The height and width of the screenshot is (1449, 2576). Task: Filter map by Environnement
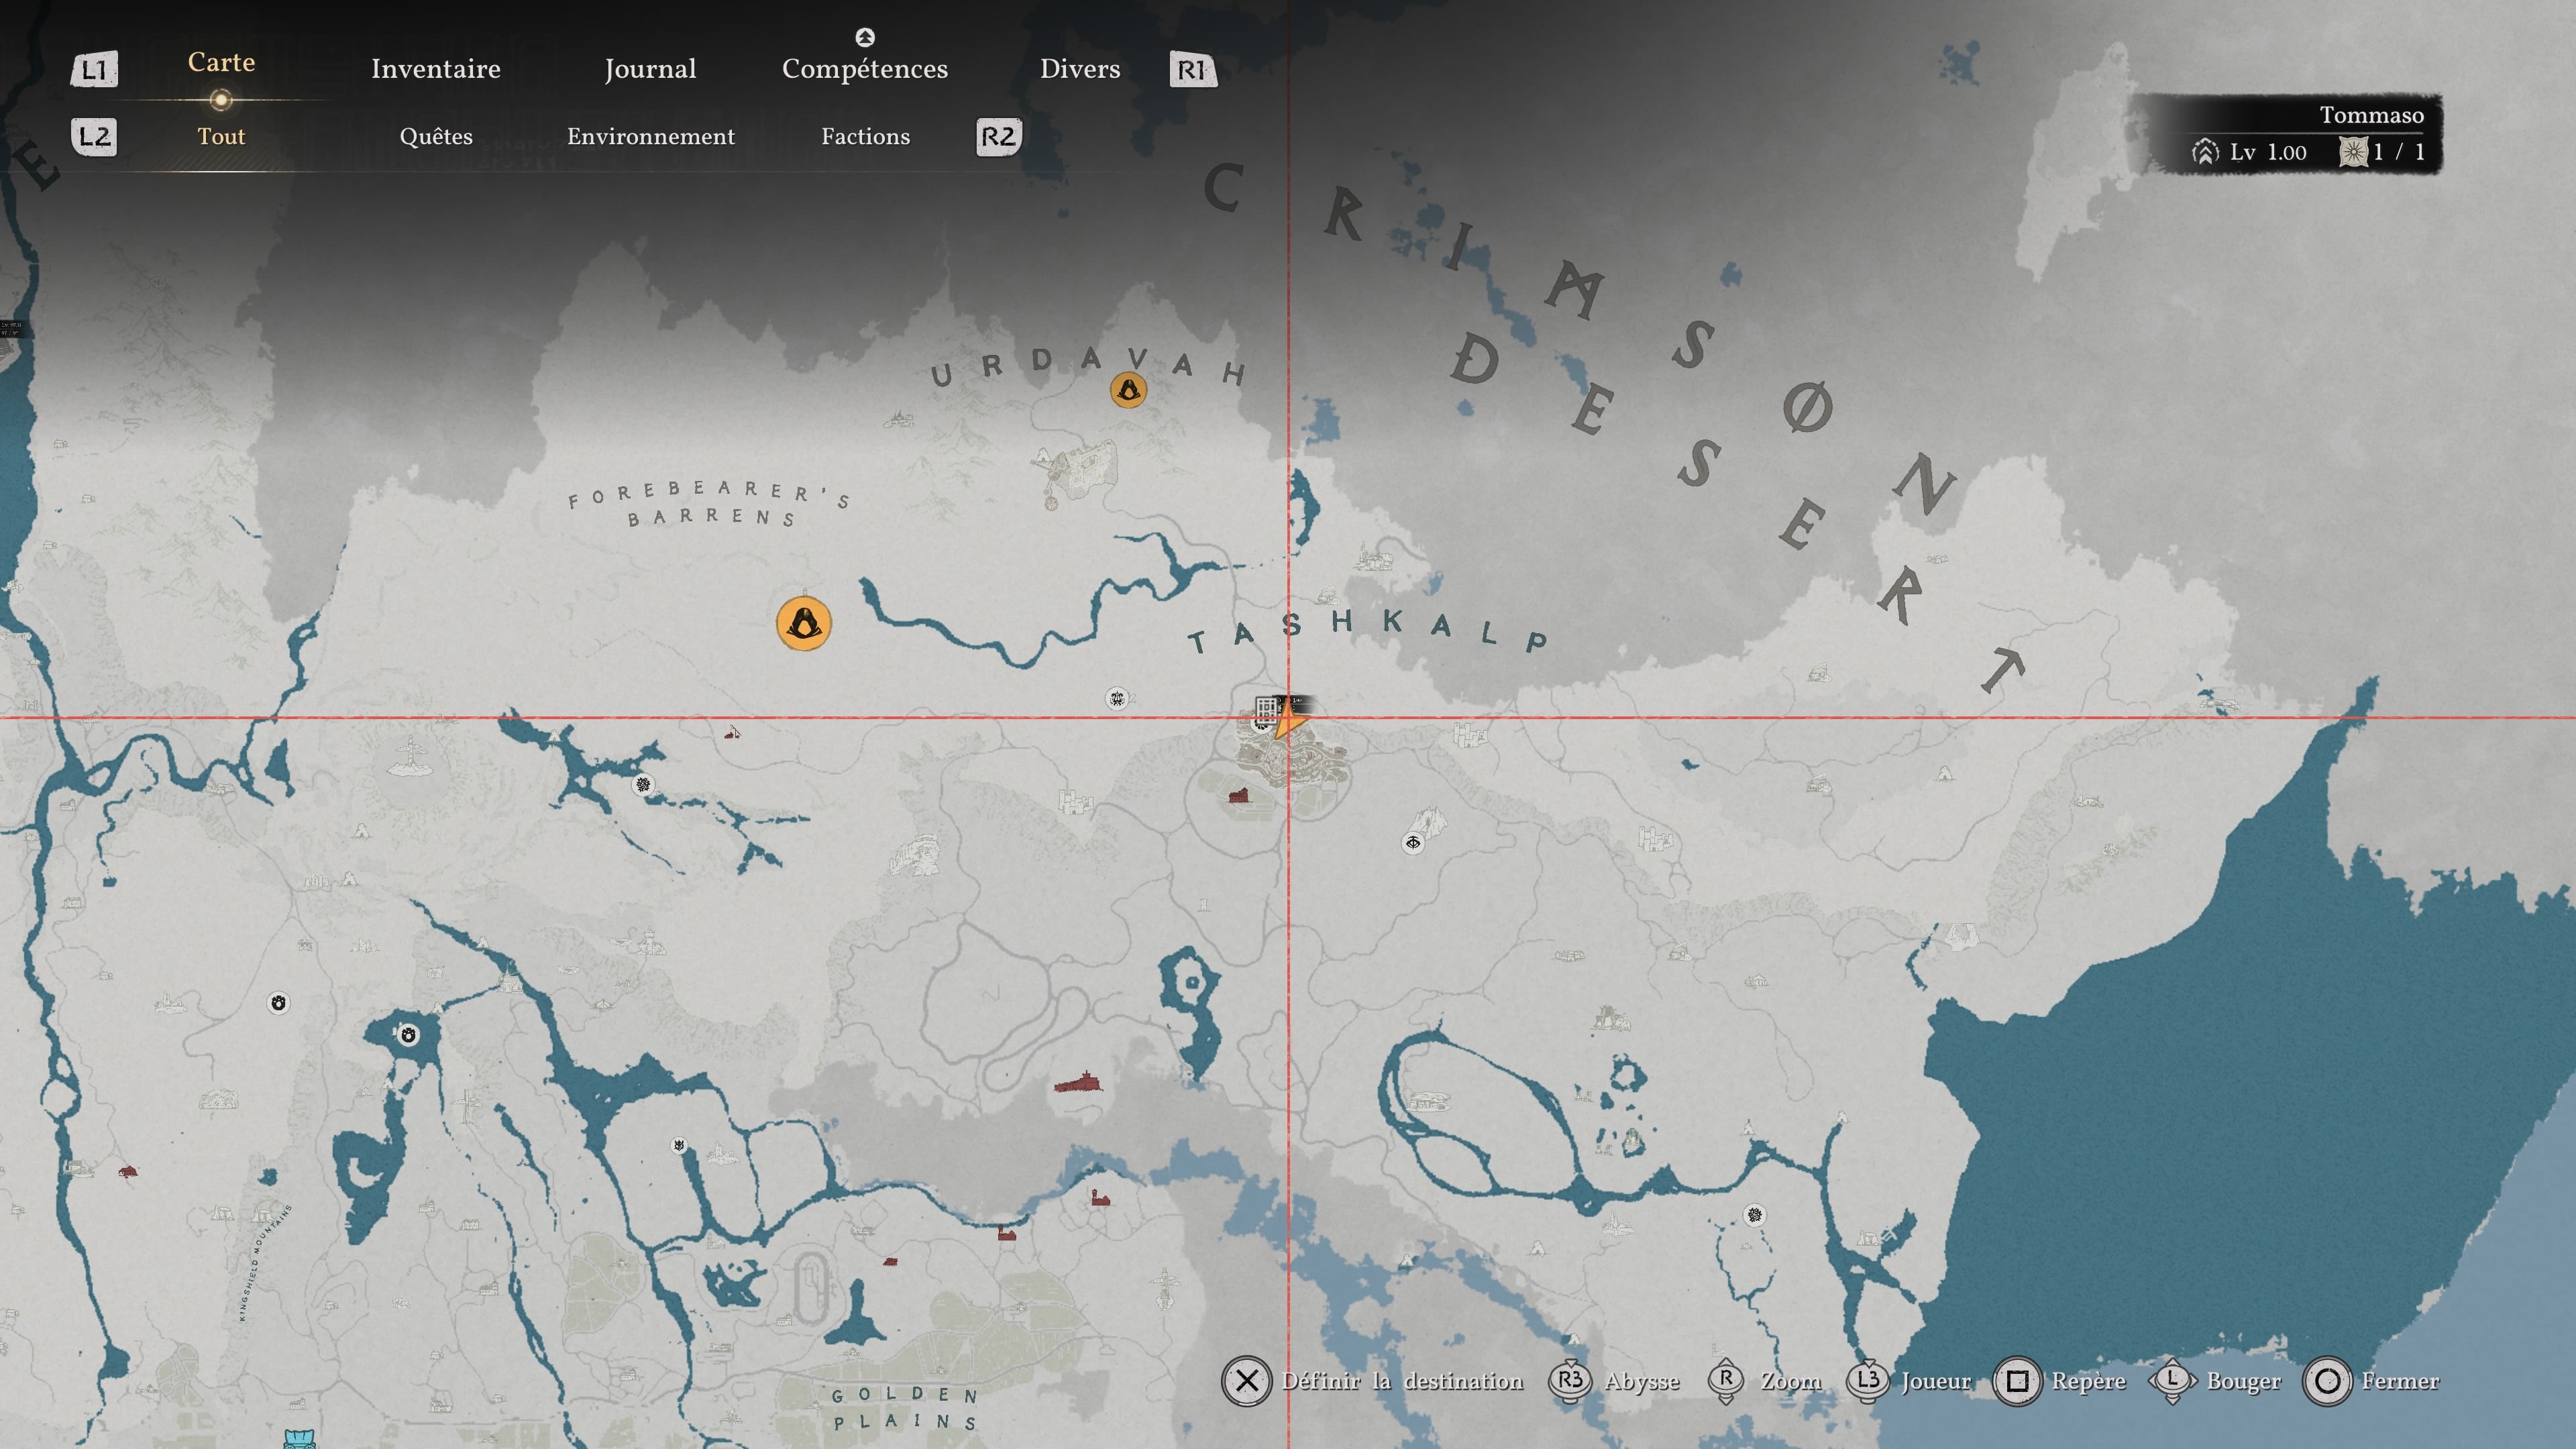click(651, 137)
